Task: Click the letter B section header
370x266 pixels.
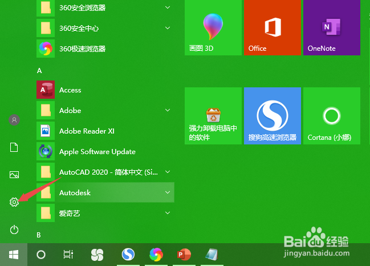Action: click(39, 235)
